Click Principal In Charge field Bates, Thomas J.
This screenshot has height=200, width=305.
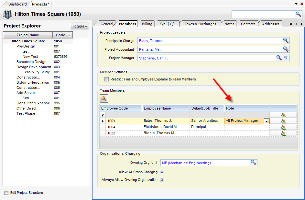pos(210,41)
